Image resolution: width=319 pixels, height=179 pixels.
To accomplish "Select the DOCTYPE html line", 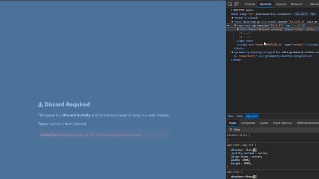I will coord(242,10).
